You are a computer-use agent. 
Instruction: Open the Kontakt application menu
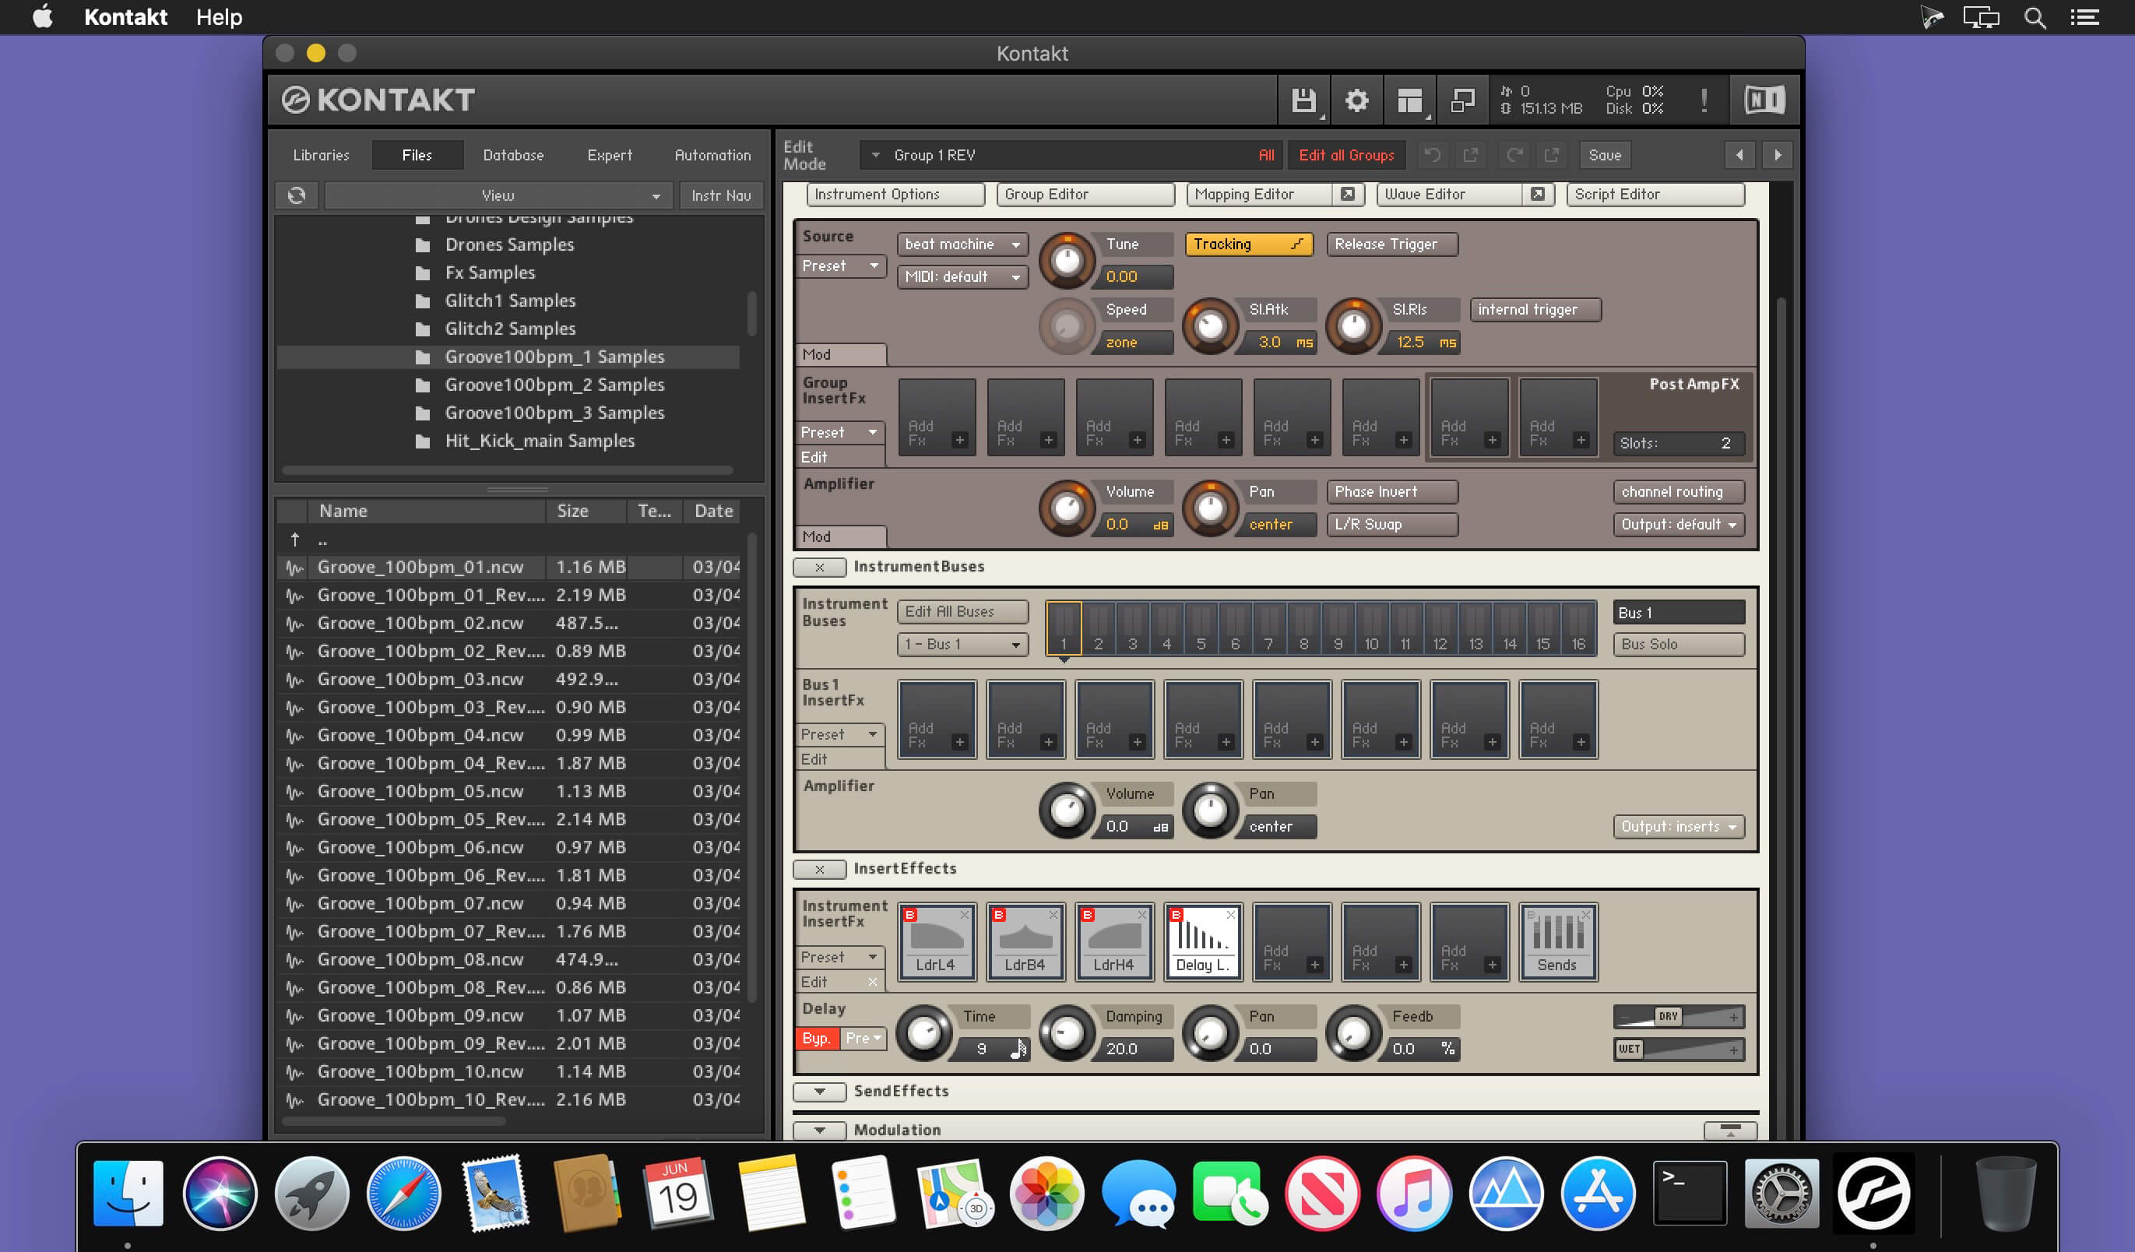tap(125, 17)
